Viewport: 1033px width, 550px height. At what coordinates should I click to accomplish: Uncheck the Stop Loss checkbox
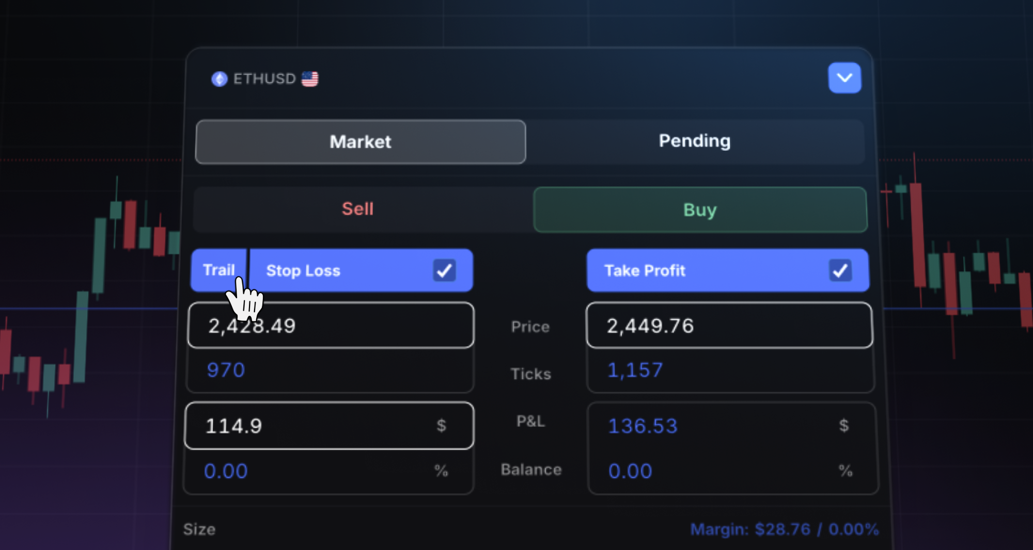tap(445, 270)
